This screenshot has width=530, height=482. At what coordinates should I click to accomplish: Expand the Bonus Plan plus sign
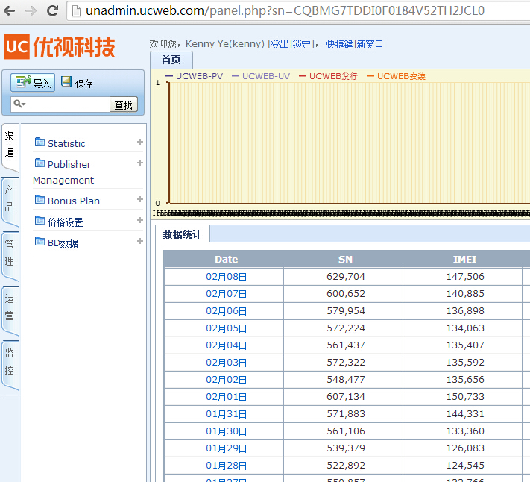140,199
